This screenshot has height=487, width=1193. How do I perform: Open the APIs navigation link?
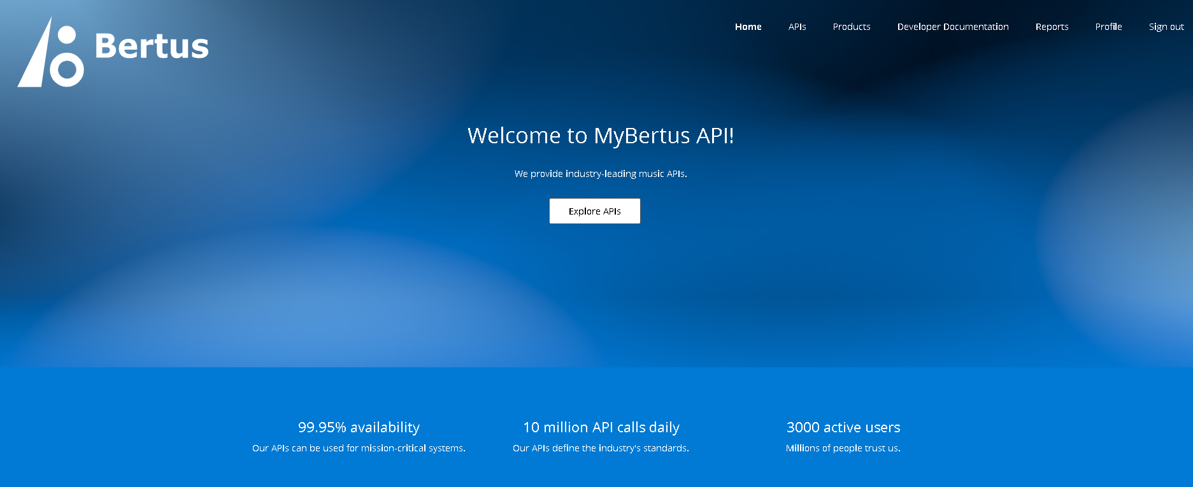pyautogui.click(x=797, y=27)
